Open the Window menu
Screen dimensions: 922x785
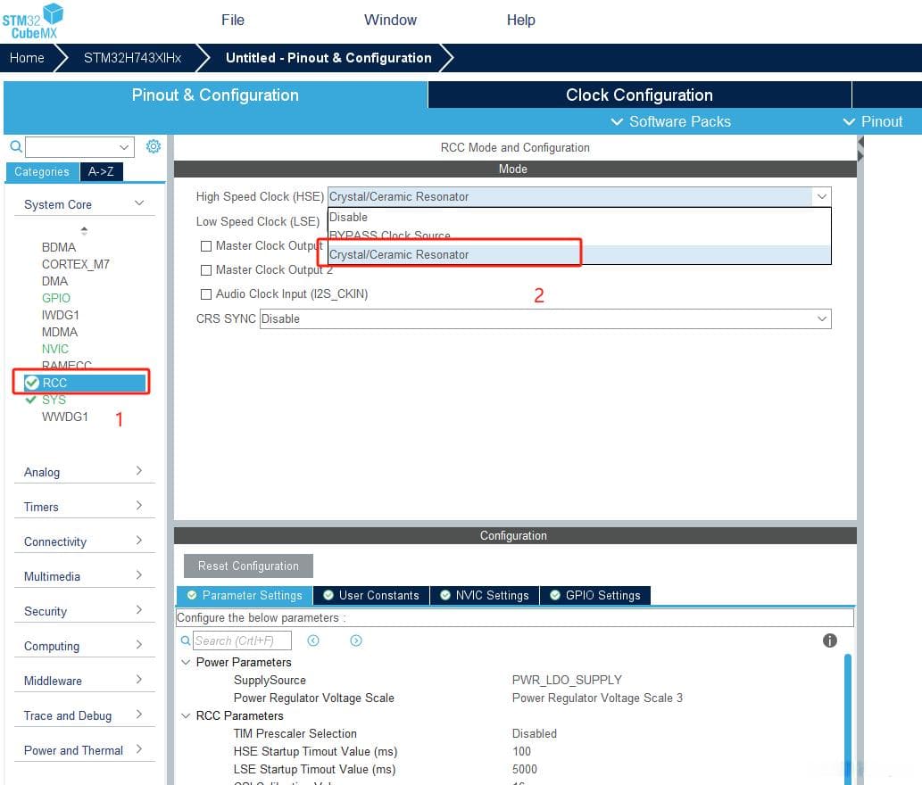pos(390,20)
